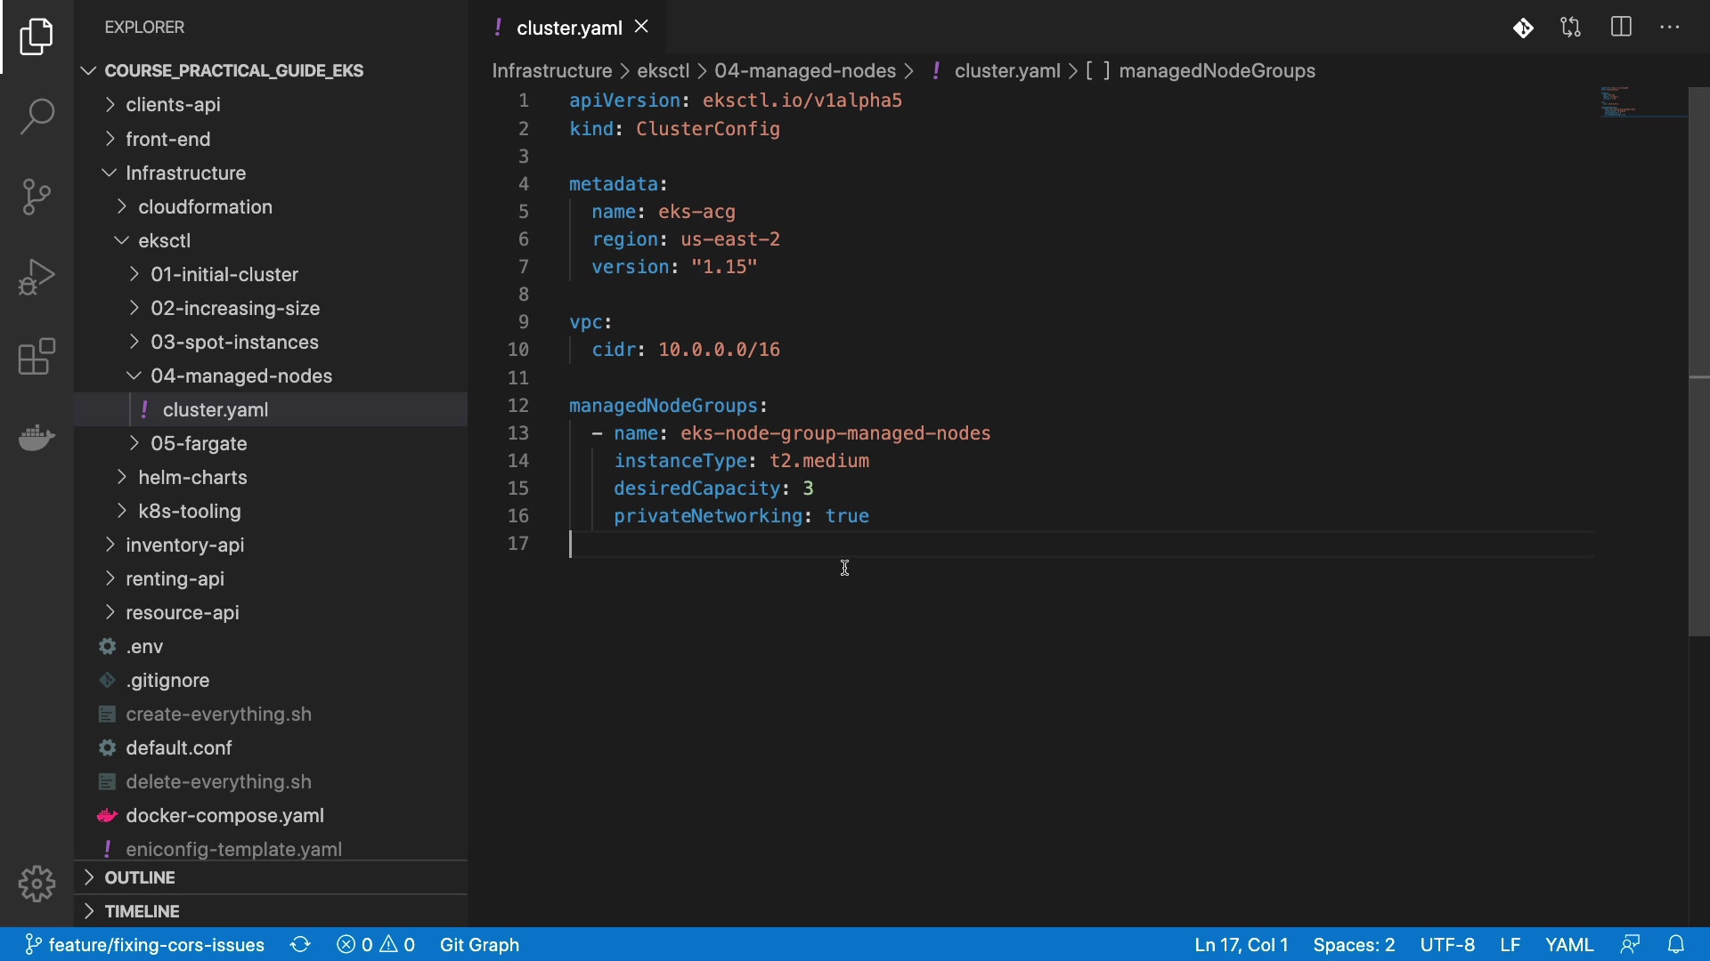Expand the 05-fargate folder
This screenshot has height=961, width=1710.
click(199, 443)
